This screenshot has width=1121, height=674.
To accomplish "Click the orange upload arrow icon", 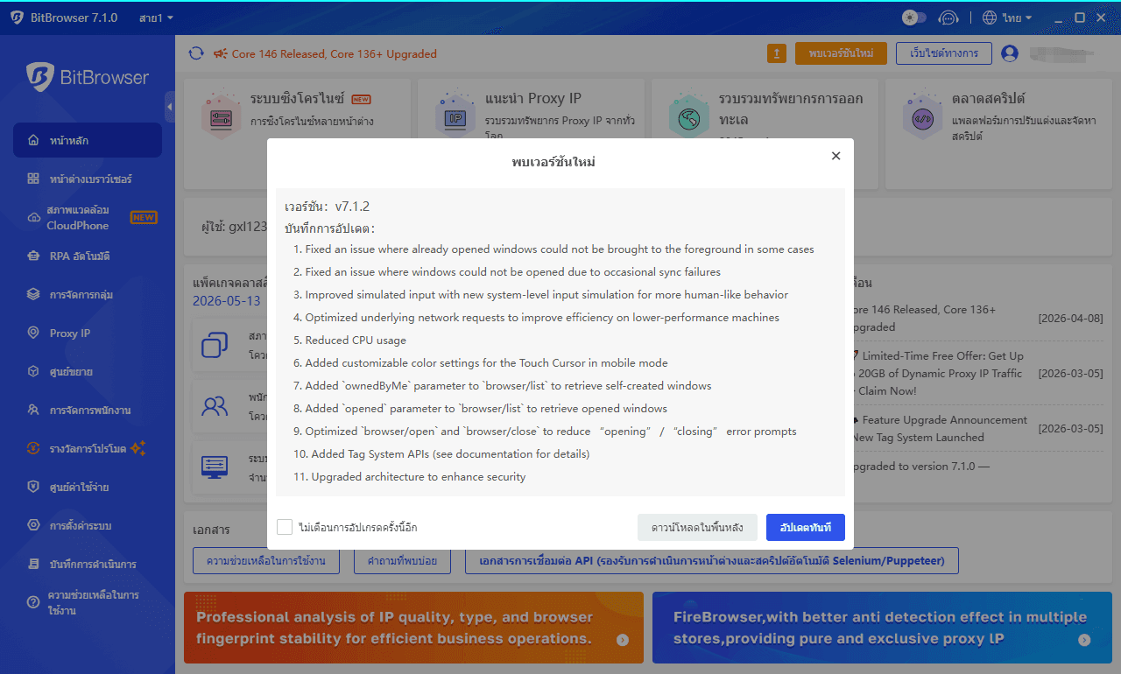I will point(776,53).
